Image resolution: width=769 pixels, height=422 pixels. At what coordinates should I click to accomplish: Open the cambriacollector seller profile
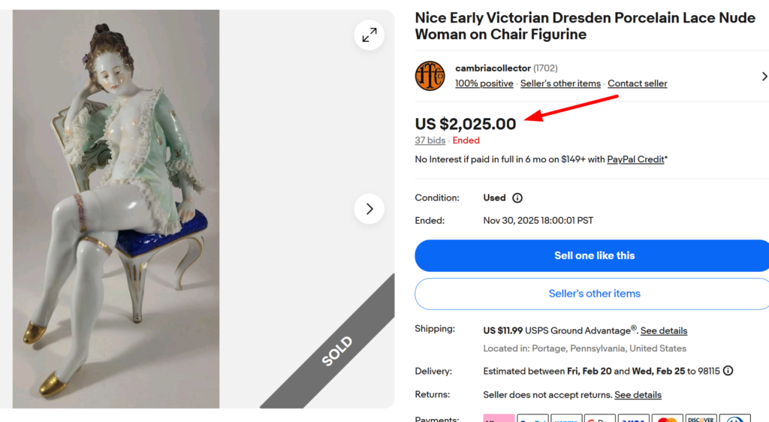(x=493, y=68)
